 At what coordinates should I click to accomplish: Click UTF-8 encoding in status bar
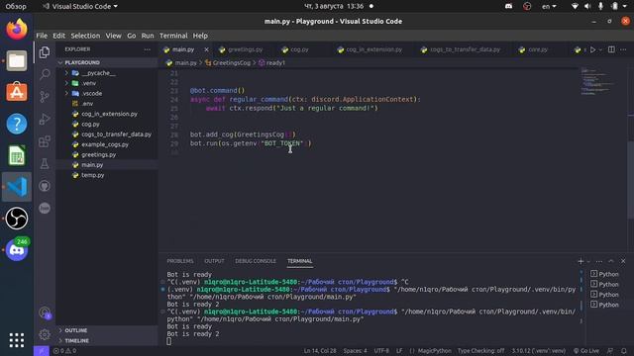[x=381, y=351]
